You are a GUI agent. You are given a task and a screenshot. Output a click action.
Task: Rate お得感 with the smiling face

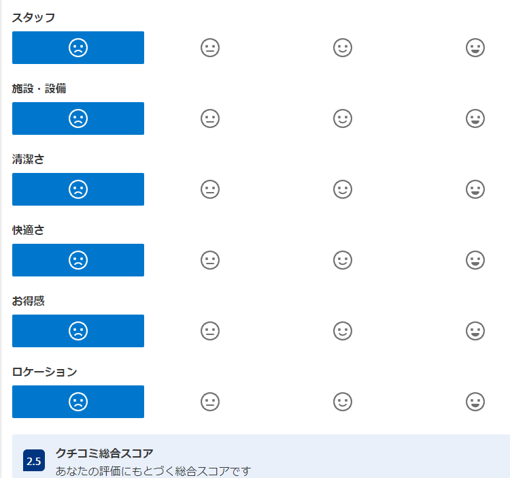point(343,331)
